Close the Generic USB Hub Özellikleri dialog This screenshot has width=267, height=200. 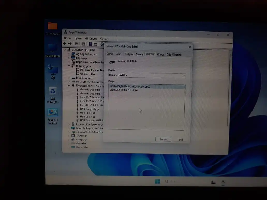point(190,47)
